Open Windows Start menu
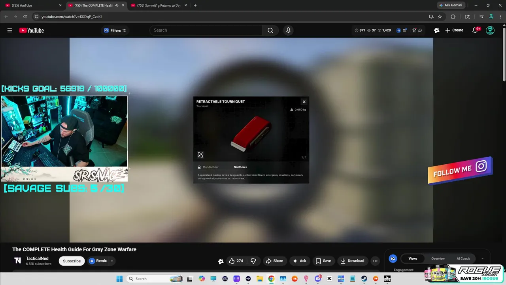Image resolution: width=506 pixels, height=285 pixels. point(119,279)
